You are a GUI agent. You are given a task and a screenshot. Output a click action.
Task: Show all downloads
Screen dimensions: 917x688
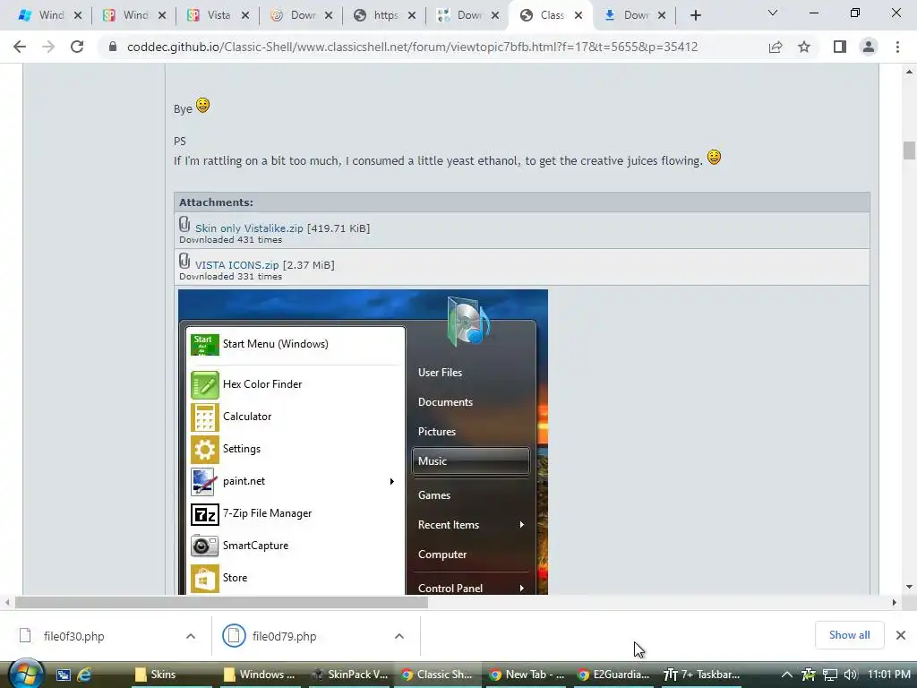point(849,635)
